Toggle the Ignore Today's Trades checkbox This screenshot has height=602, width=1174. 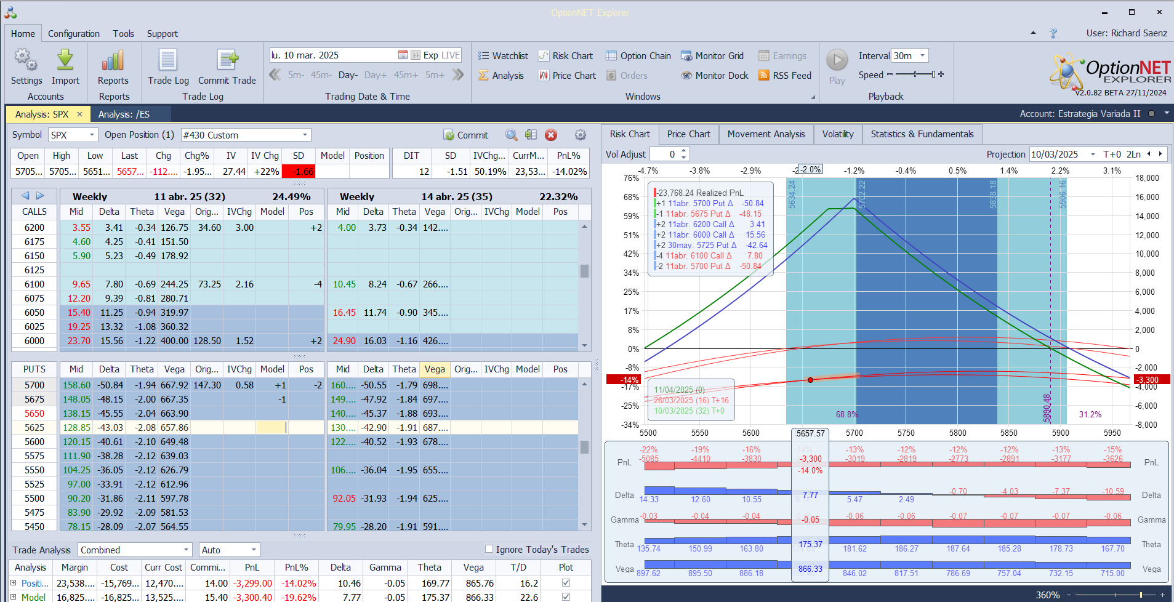pos(489,549)
